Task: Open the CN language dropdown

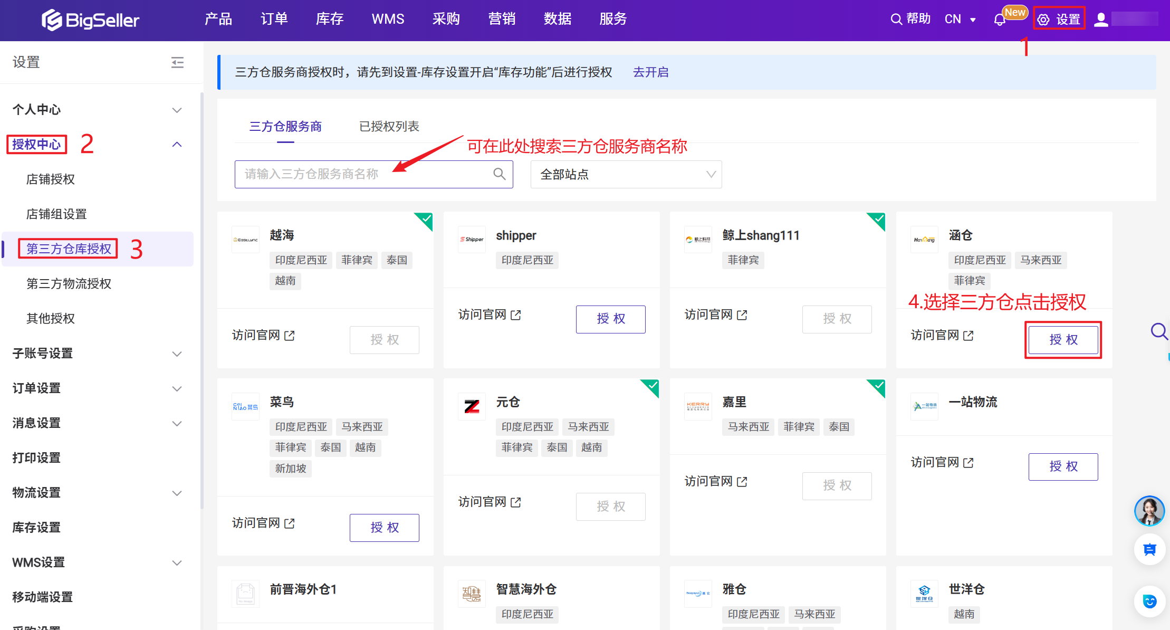Action: 960,20
